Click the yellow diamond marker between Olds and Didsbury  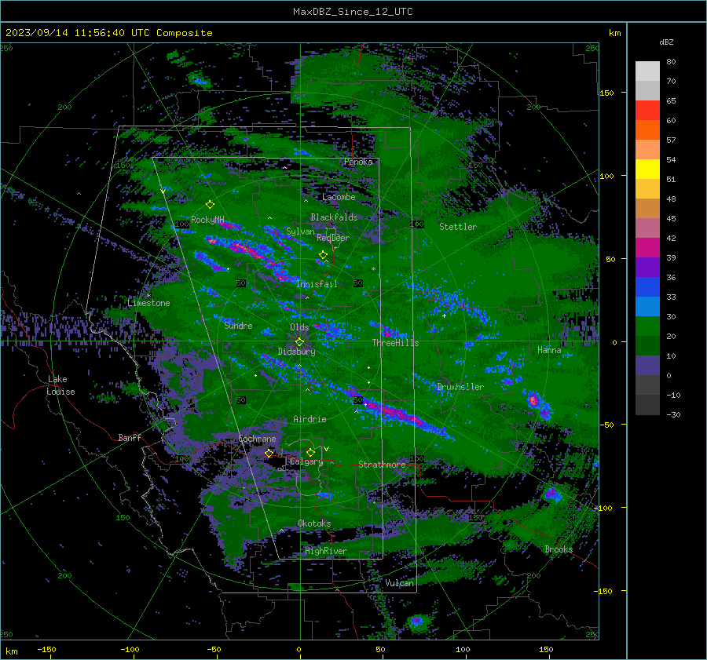tap(299, 342)
